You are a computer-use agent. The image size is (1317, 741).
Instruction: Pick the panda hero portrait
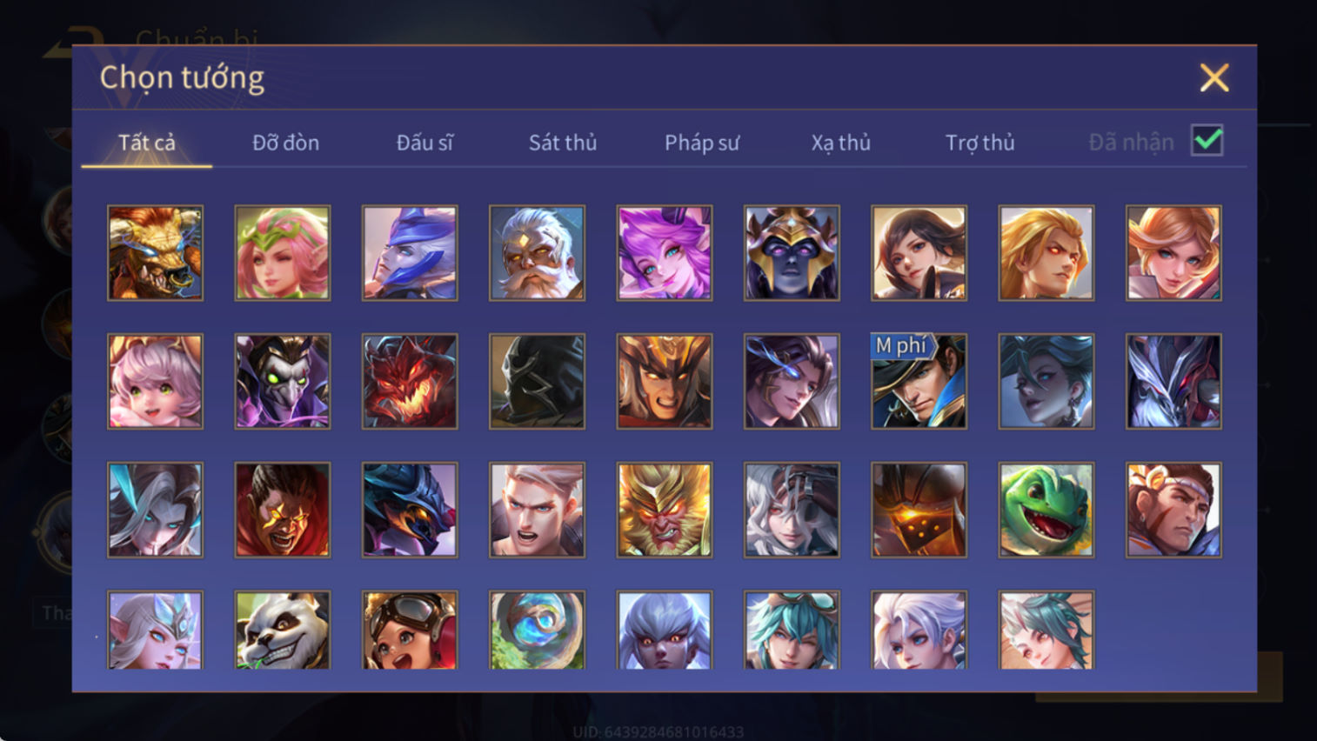click(283, 630)
